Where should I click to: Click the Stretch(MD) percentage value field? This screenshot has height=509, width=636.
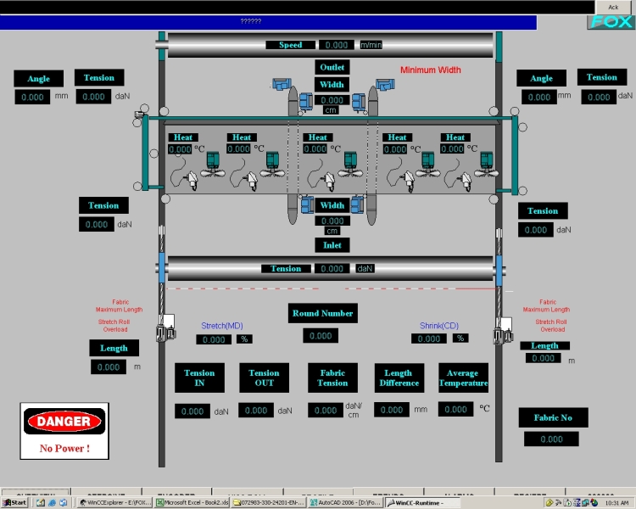tap(215, 339)
